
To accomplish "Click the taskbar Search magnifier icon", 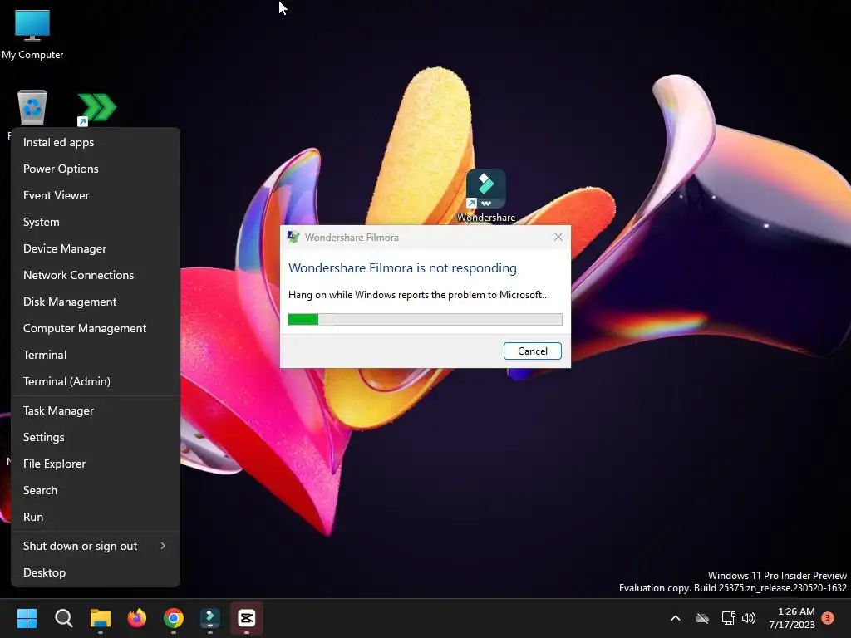I will point(63,618).
